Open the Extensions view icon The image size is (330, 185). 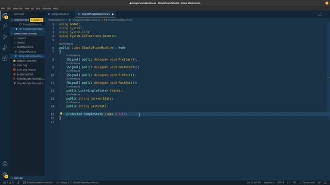pos(5,58)
